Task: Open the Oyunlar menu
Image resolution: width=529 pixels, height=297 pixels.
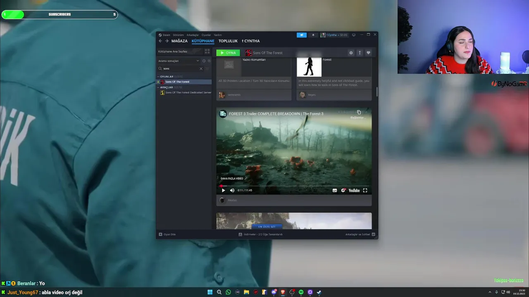Action: pos(206,35)
